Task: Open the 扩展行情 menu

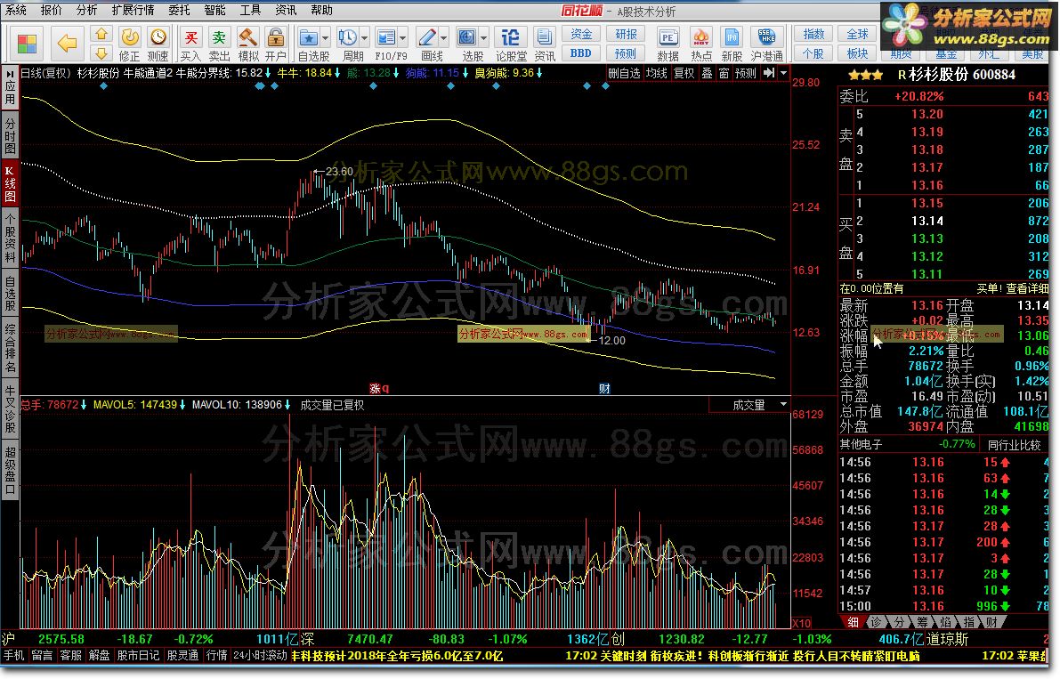Action: (134, 10)
